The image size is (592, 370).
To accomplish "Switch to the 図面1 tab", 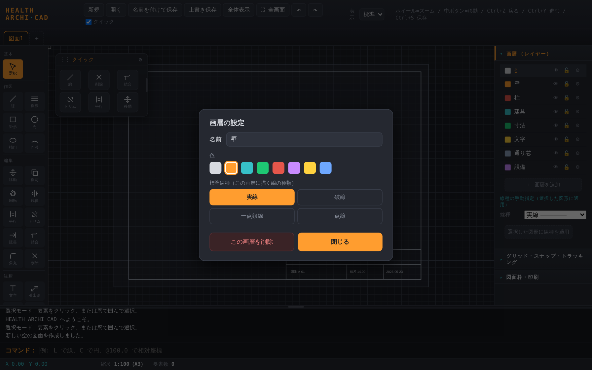I will pos(16,38).
